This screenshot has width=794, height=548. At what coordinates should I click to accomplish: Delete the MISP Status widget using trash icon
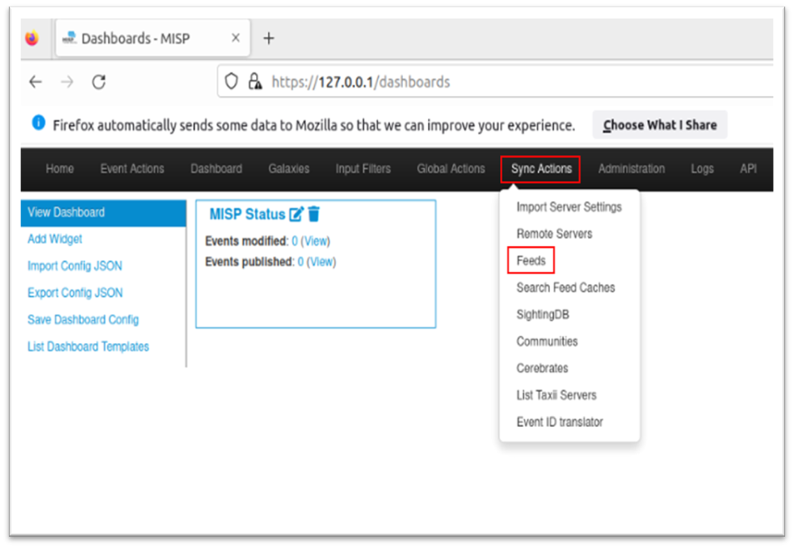315,213
